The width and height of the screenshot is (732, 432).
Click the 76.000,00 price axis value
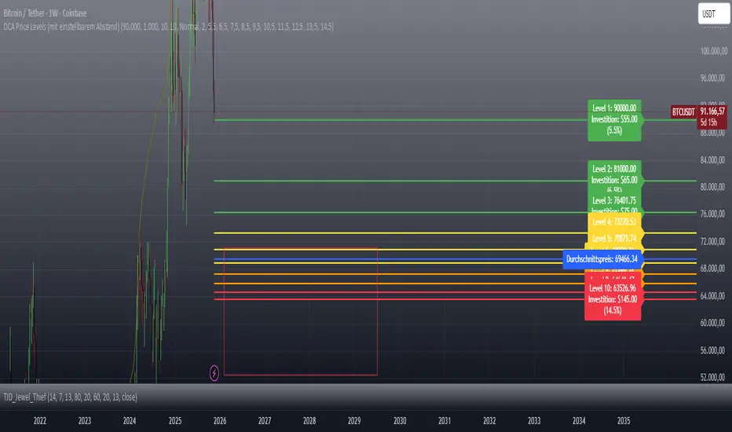[x=712, y=214]
